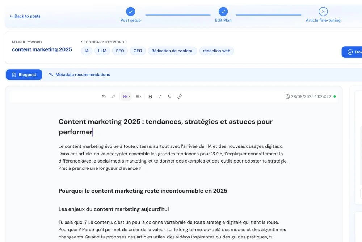The width and height of the screenshot is (362, 242).
Task: Open the H1 heading style dropdown
Action: [x=126, y=96]
